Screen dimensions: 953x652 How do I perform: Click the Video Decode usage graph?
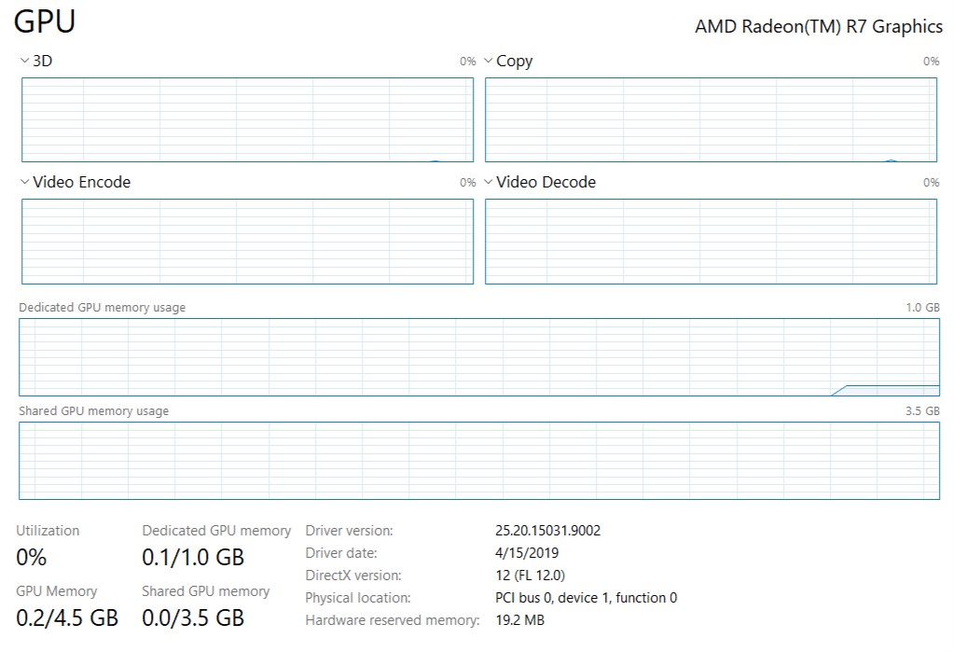coord(711,242)
